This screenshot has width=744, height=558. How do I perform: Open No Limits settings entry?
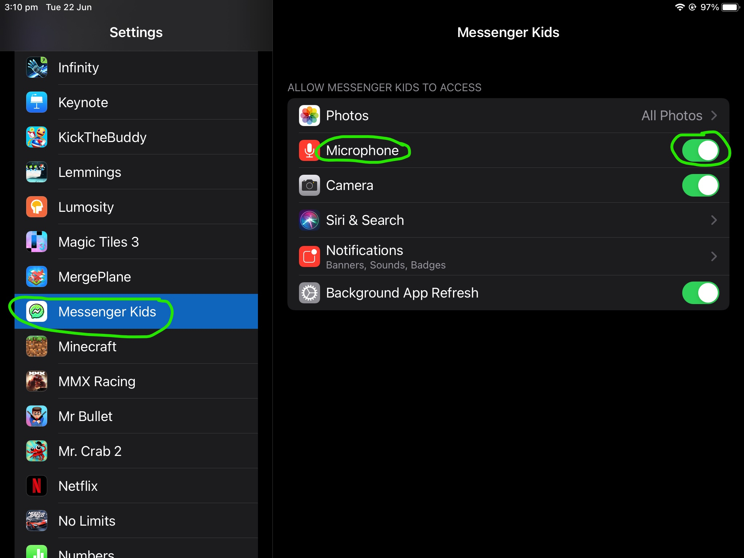click(x=87, y=521)
